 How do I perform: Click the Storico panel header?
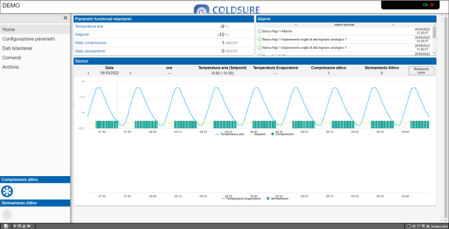pos(255,61)
